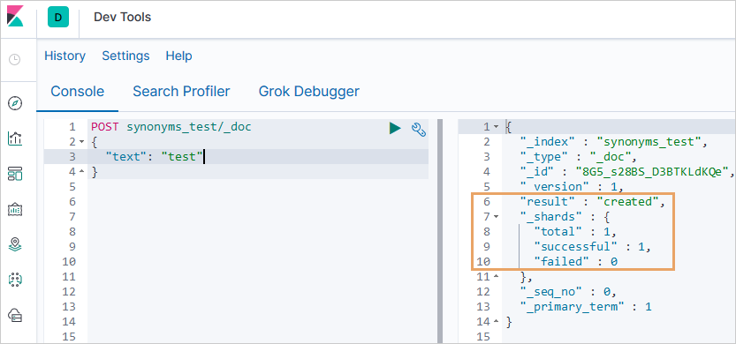Image resolution: width=736 pixels, height=344 pixels.
Task: Click the Dev Tools breadcrumb title
Action: pos(123,18)
